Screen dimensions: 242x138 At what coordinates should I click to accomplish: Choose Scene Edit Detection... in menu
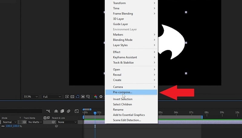[x=131, y=120]
